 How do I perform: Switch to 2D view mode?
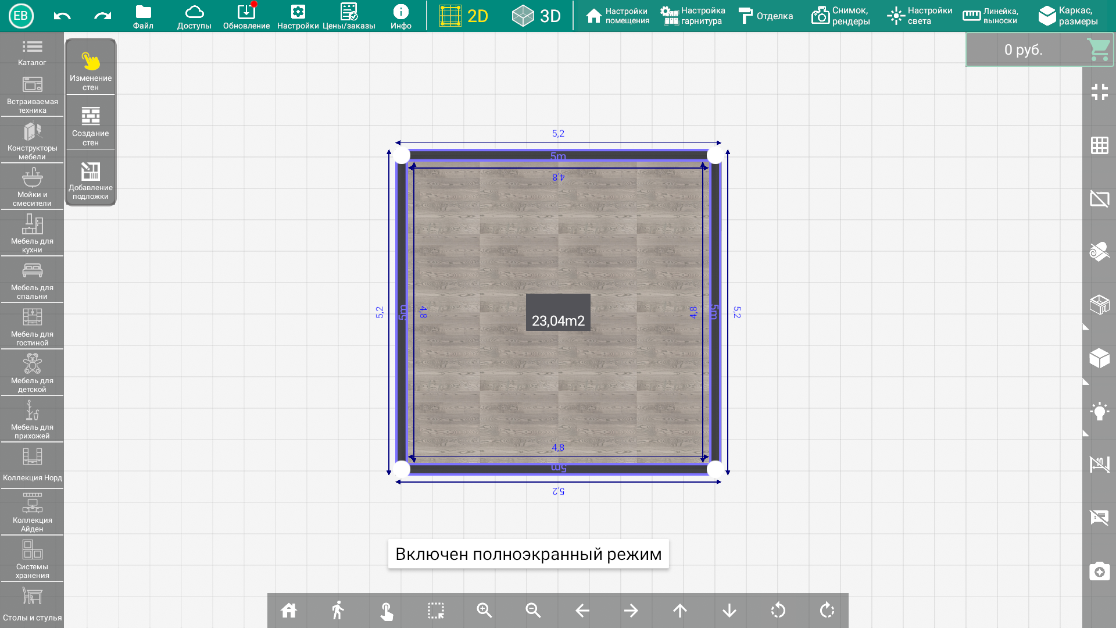(464, 16)
